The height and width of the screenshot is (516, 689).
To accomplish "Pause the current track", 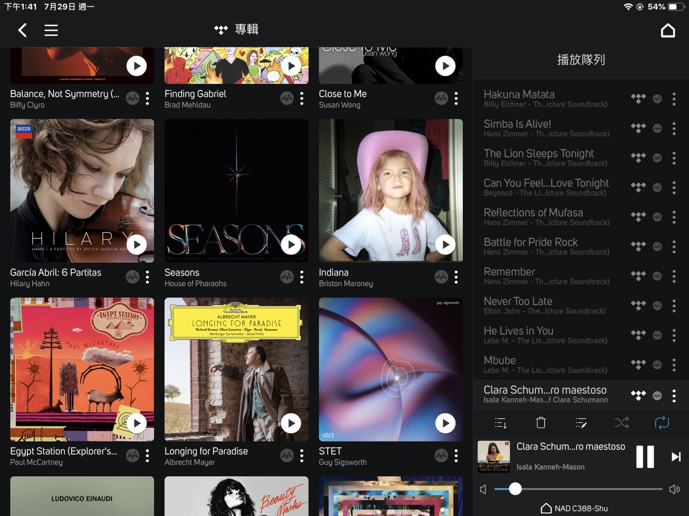I will point(645,456).
